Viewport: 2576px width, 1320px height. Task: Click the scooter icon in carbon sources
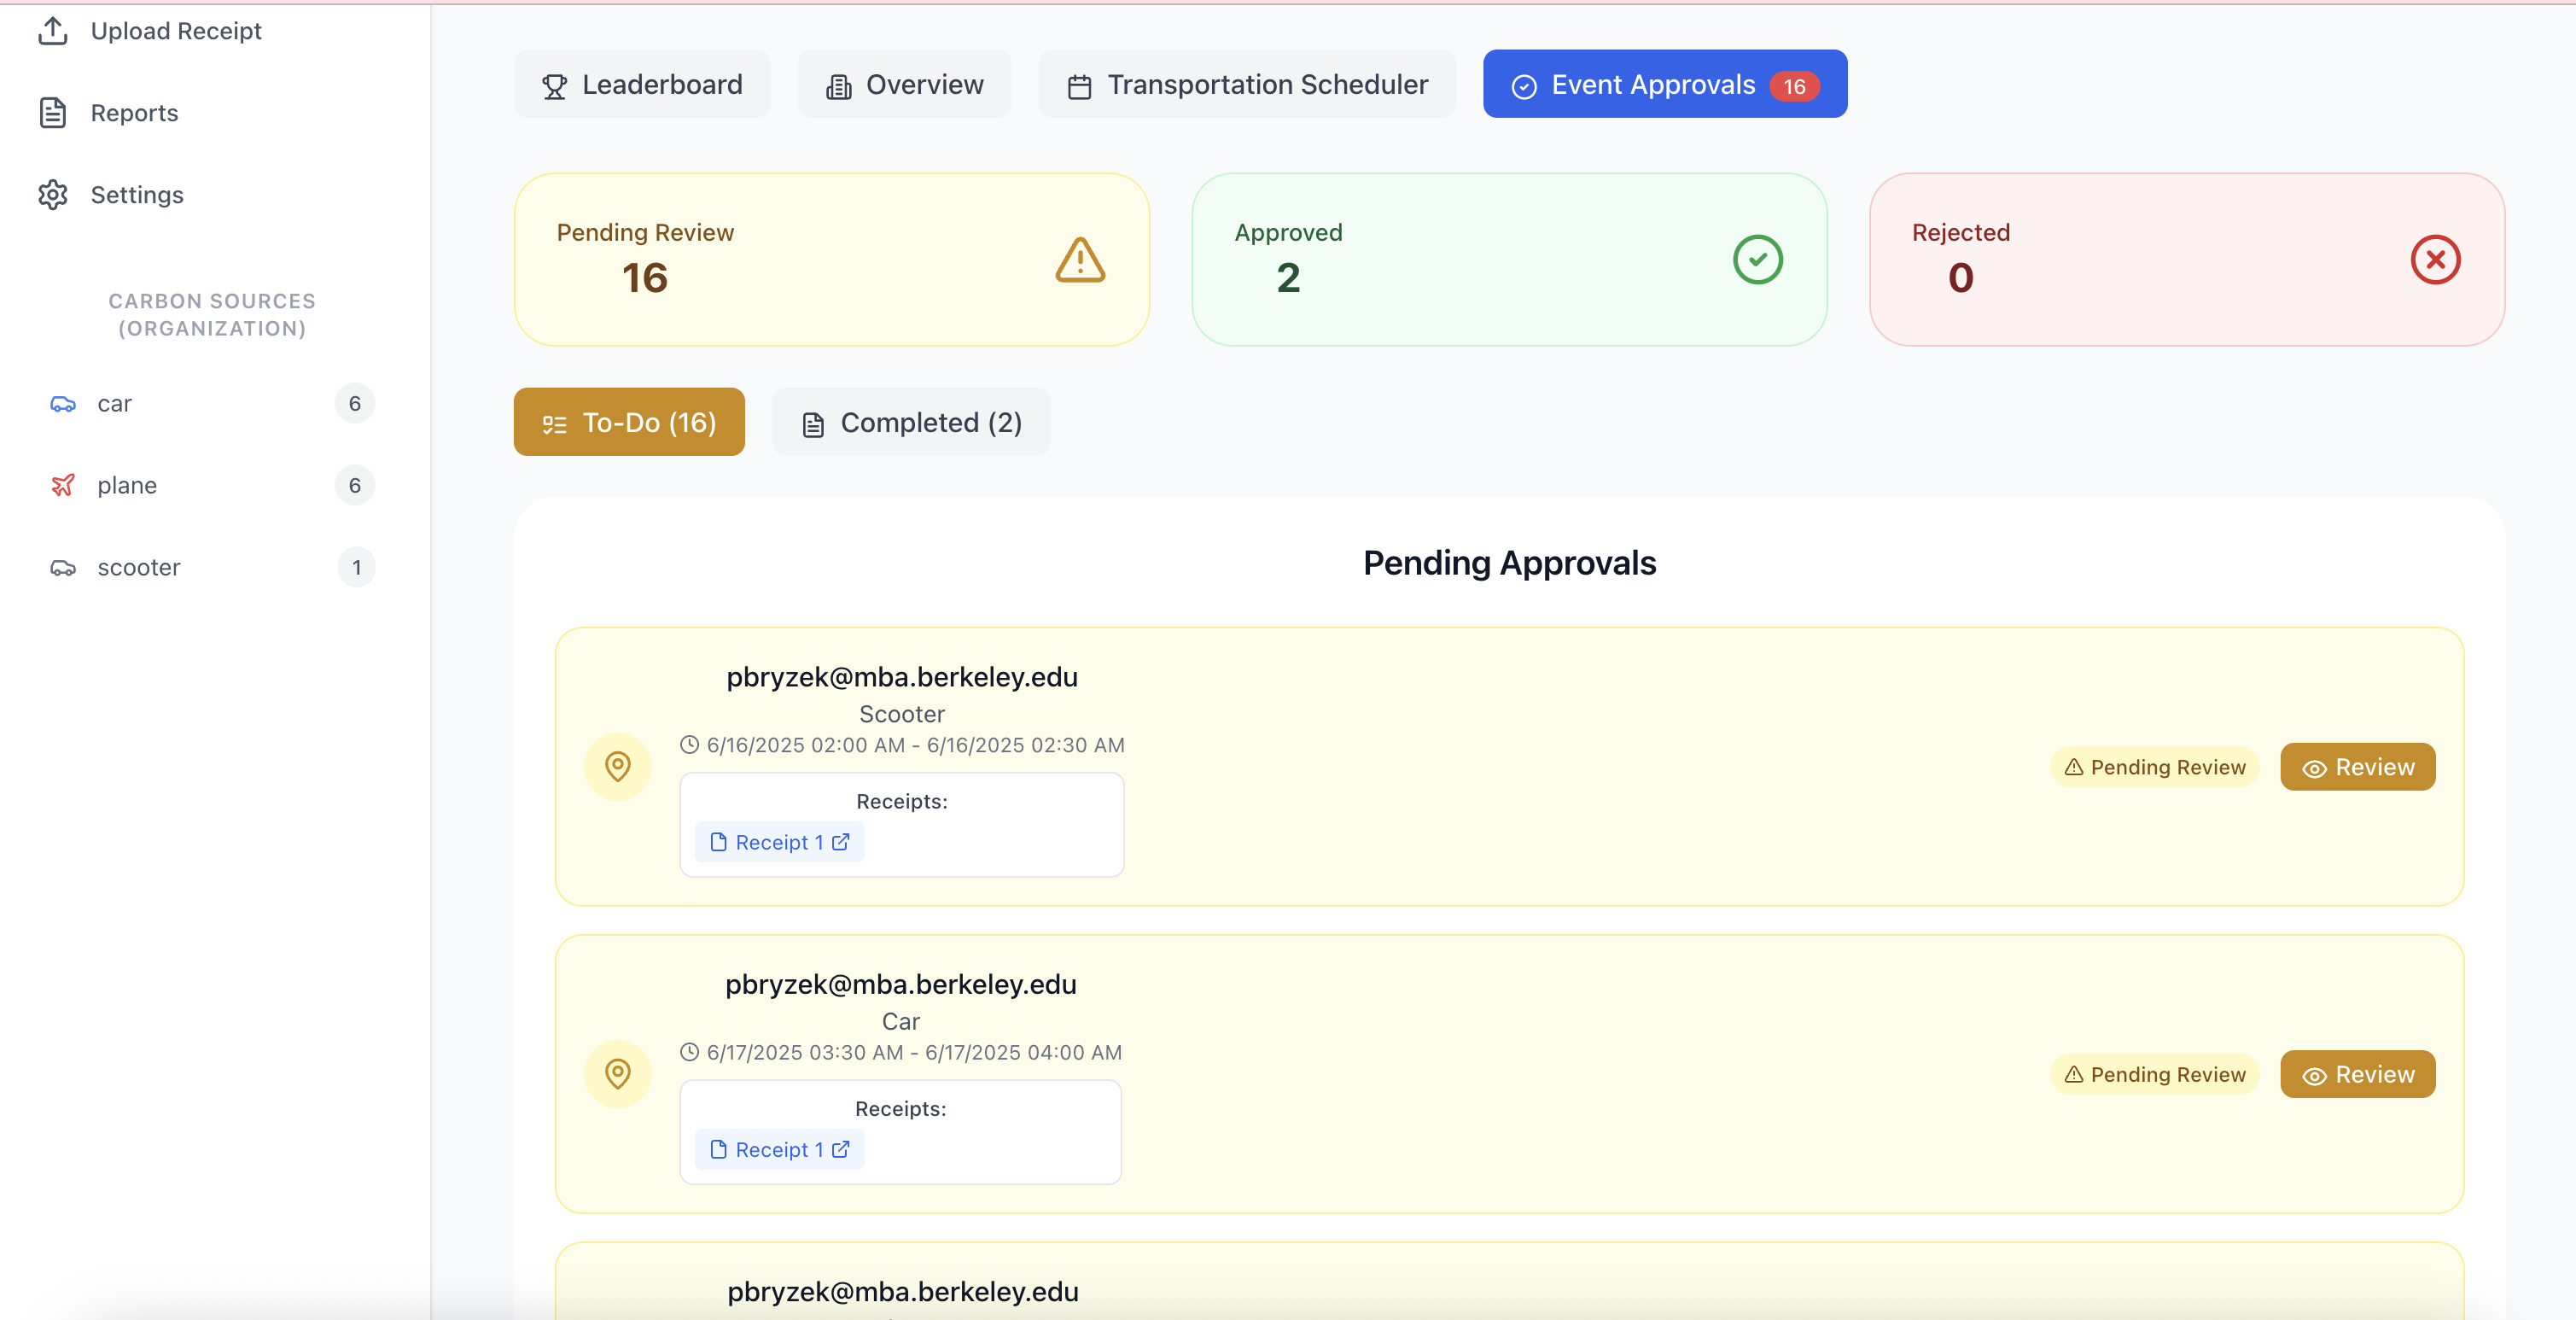[63, 568]
